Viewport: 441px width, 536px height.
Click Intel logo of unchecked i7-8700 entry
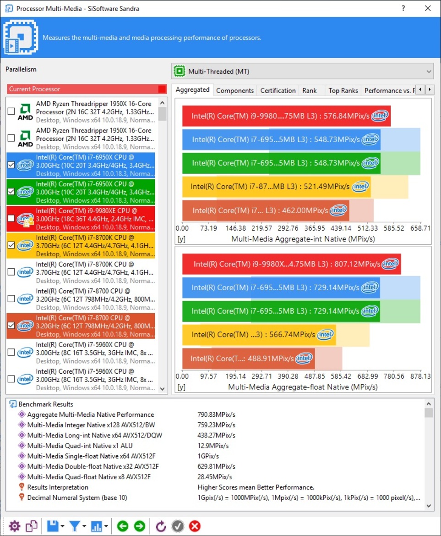click(x=25, y=299)
